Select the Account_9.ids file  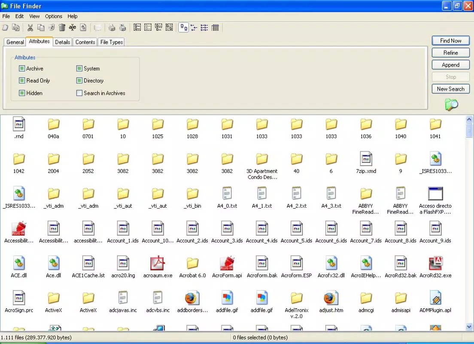[x=435, y=228]
